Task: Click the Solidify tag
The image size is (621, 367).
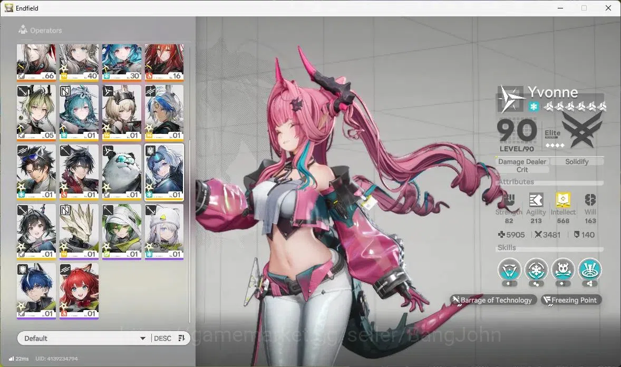Action: (x=577, y=161)
